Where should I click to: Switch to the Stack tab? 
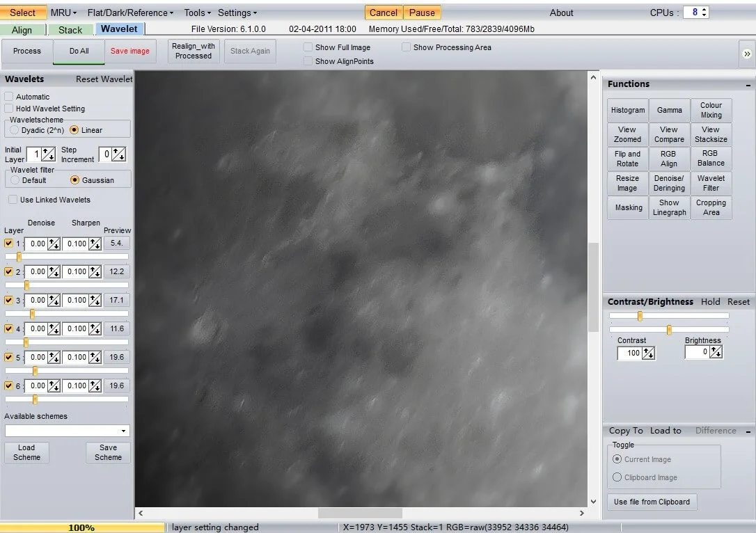pyautogui.click(x=70, y=30)
